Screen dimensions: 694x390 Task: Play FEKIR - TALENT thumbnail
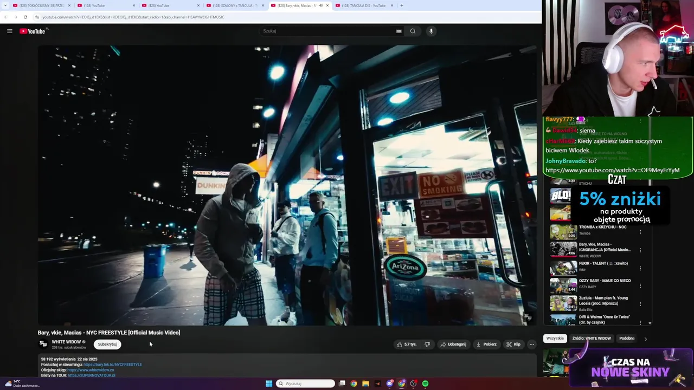click(x=563, y=268)
